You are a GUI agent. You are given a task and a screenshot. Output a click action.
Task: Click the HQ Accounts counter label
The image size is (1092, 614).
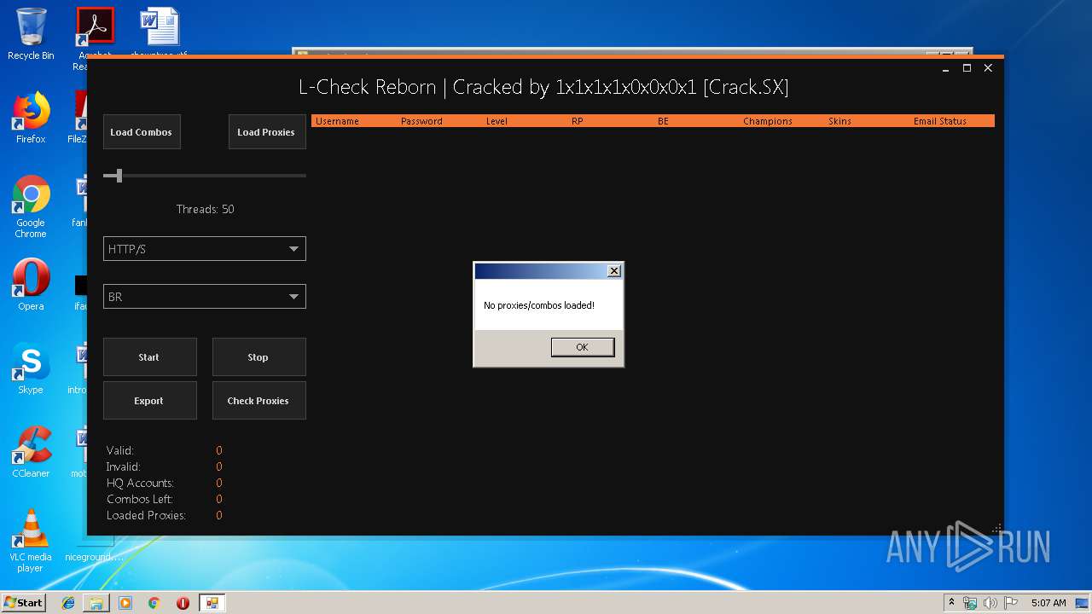coord(140,483)
